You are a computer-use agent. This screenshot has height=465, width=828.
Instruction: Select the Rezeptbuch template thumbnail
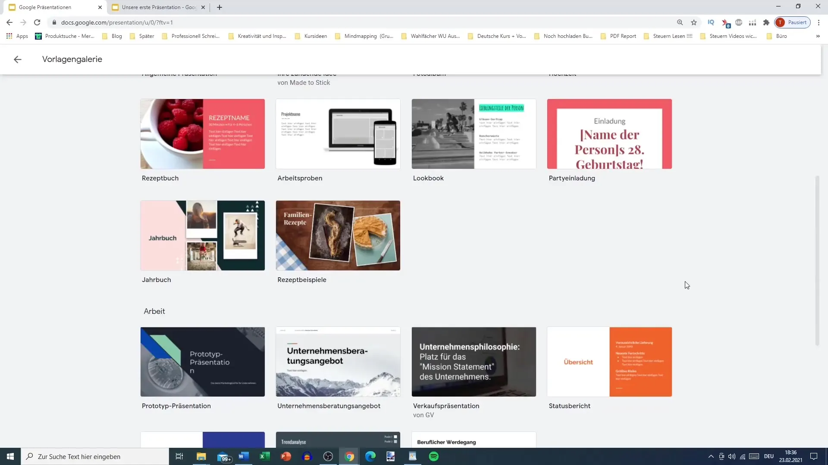202,134
